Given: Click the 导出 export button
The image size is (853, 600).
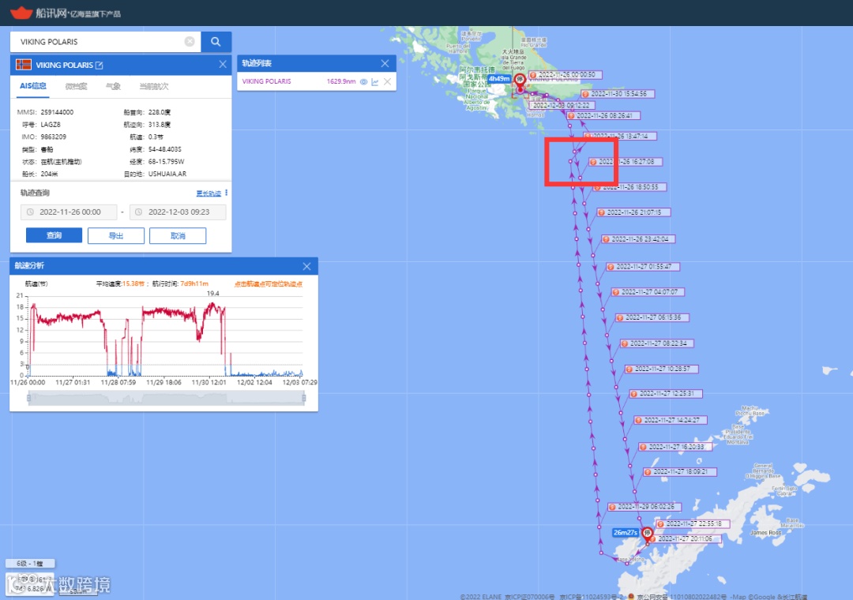Looking at the screenshot, I should click(x=116, y=235).
